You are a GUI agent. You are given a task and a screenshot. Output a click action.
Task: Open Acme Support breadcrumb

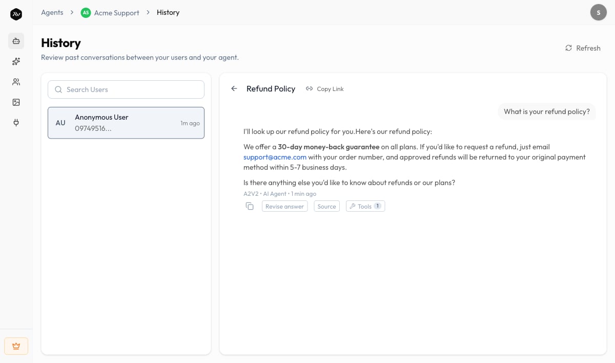pyautogui.click(x=116, y=13)
